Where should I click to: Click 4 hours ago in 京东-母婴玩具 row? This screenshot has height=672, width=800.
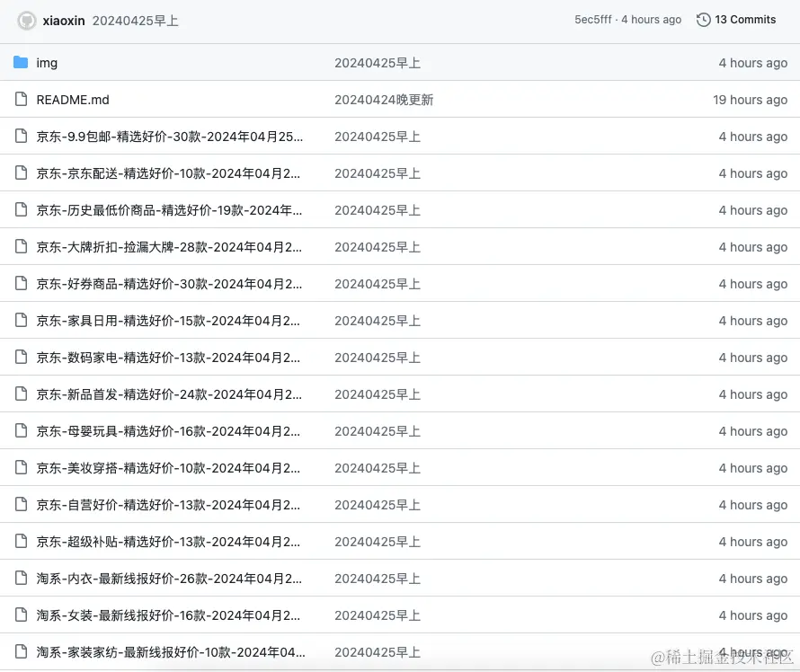753,431
